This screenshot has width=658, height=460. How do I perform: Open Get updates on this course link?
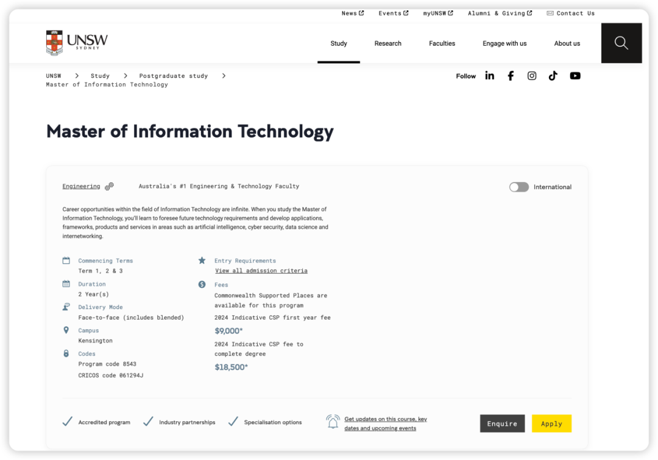pos(386,423)
